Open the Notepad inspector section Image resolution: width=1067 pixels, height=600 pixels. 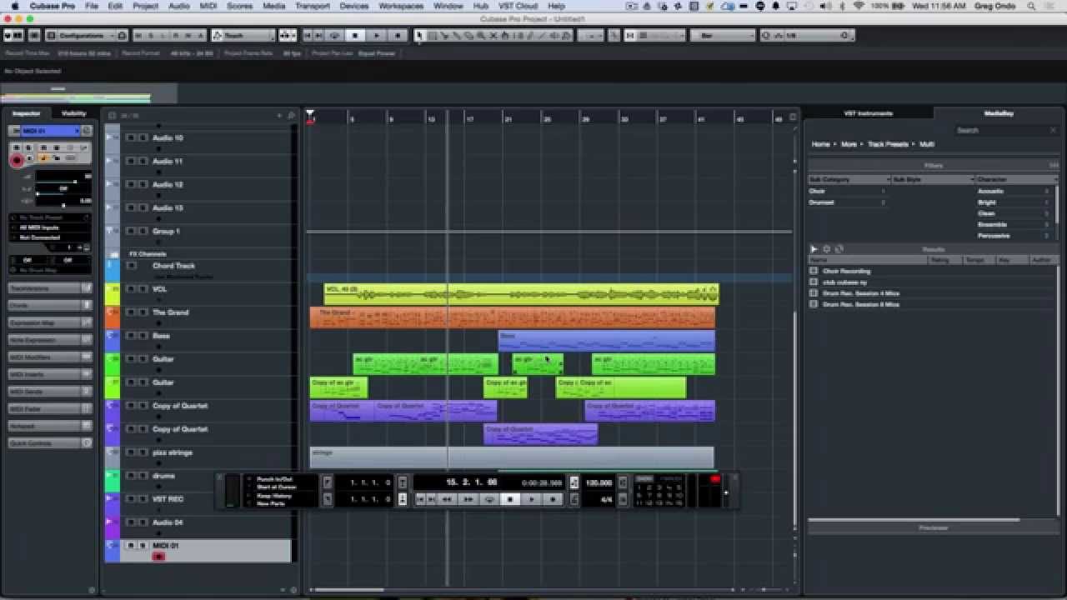click(x=50, y=426)
